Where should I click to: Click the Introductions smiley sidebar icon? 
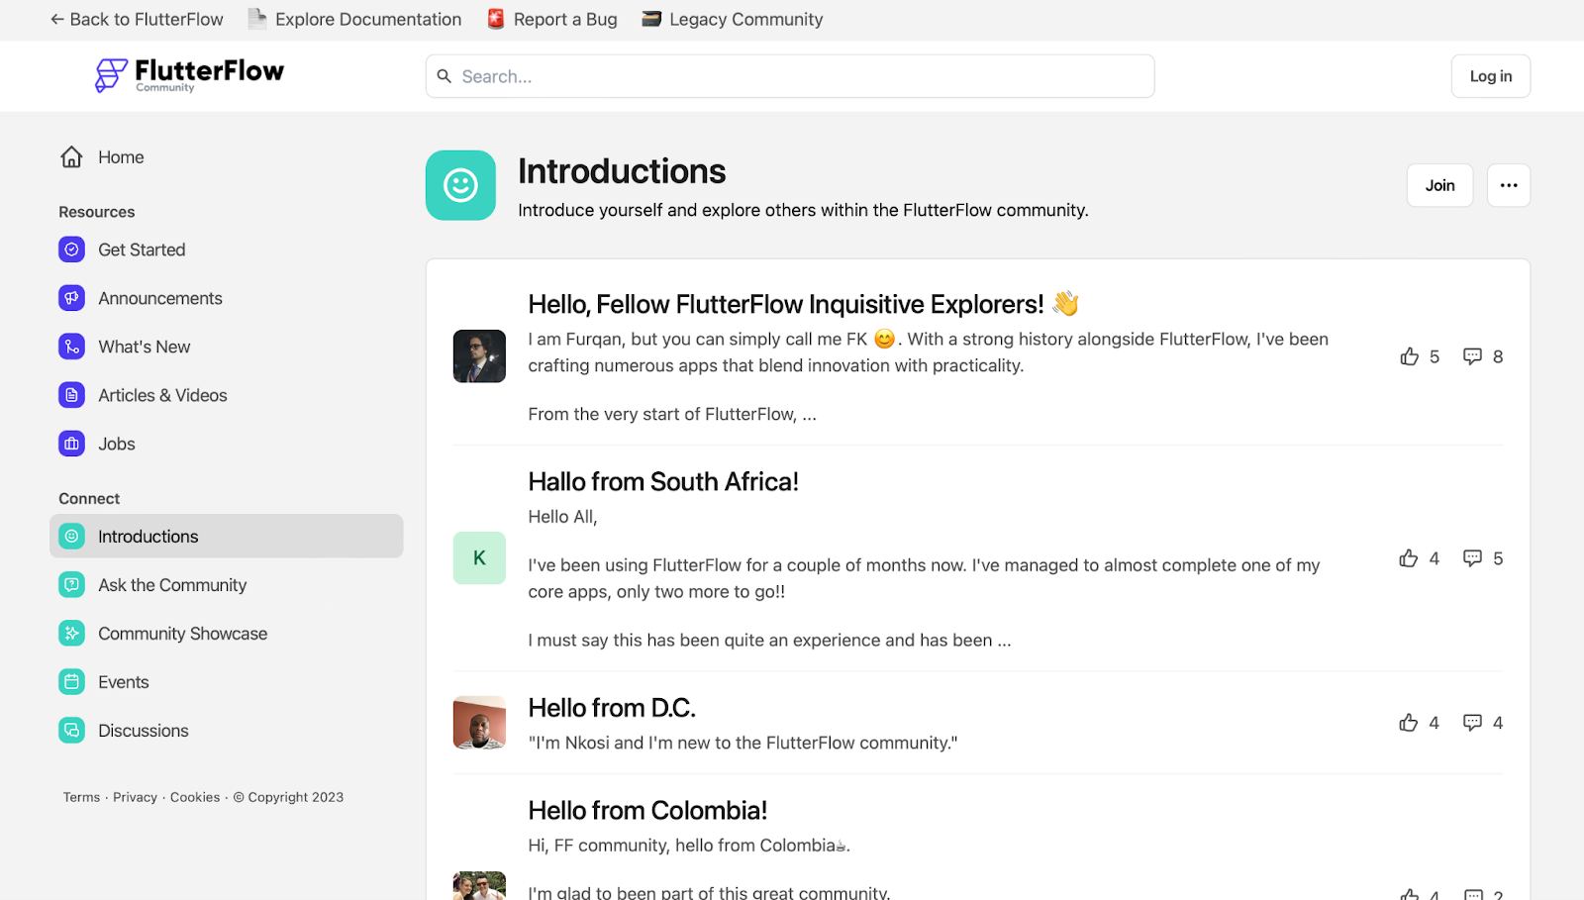pos(71,536)
